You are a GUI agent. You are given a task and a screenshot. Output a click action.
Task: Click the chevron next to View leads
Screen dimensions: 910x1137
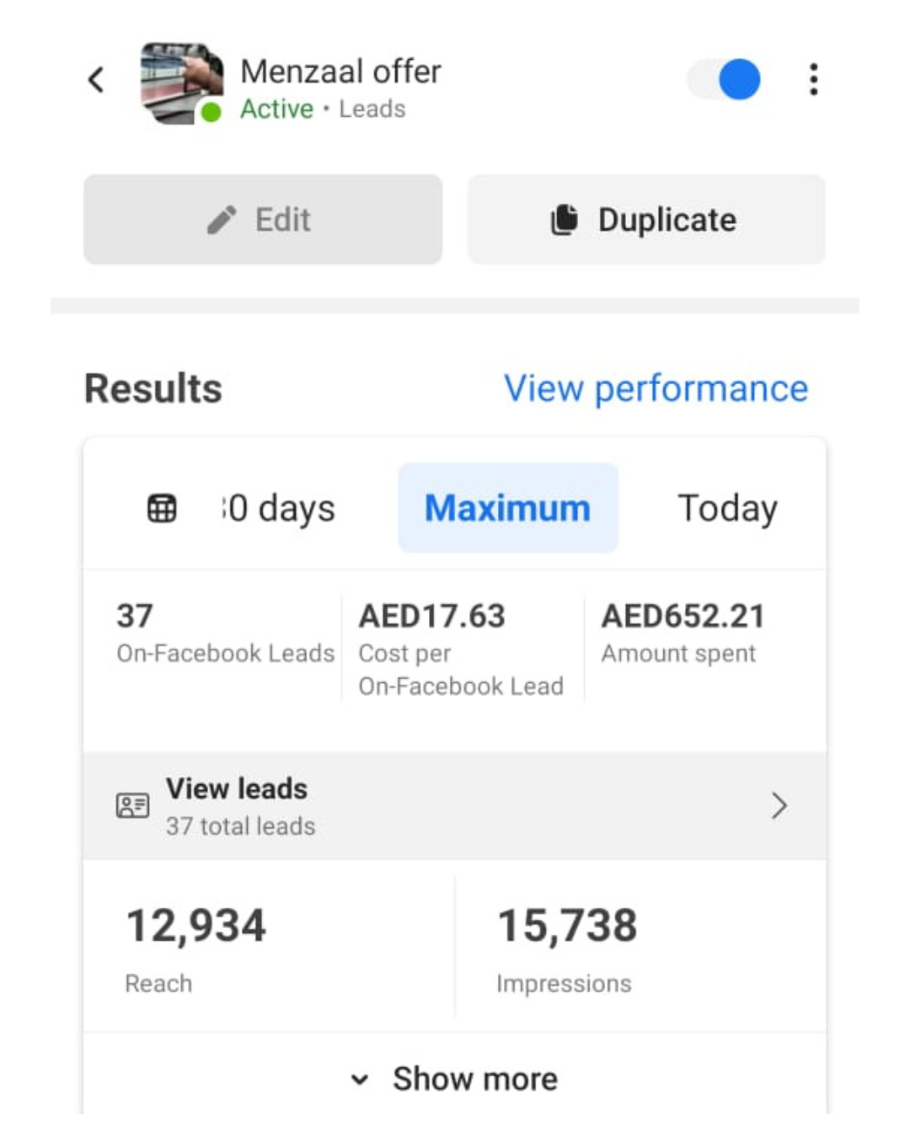click(779, 806)
